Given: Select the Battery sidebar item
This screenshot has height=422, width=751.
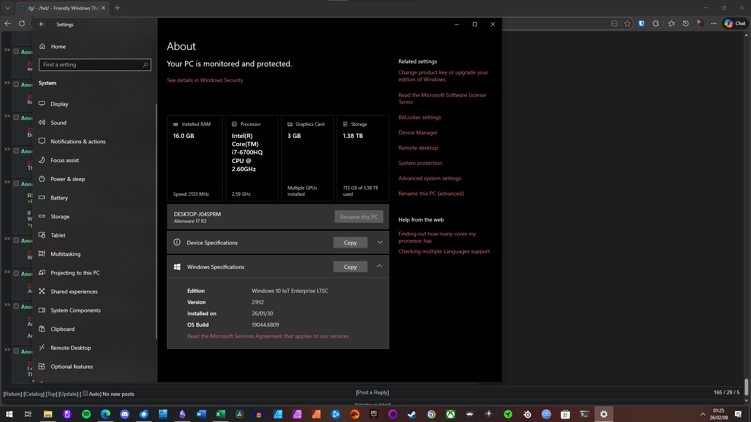Looking at the screenshot, I should [59, 198].
